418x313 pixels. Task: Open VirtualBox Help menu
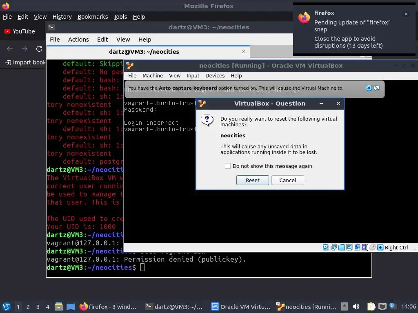(236, 75)
